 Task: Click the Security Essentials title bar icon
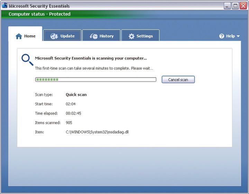(5, 6)
